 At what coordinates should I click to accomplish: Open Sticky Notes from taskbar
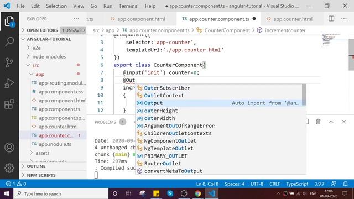click(156, 193)
